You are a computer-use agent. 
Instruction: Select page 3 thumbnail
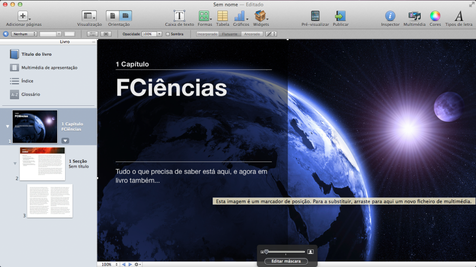coord(50,201)
